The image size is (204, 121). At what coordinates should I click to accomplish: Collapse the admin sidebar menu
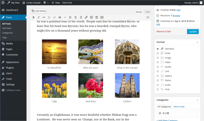11,90
